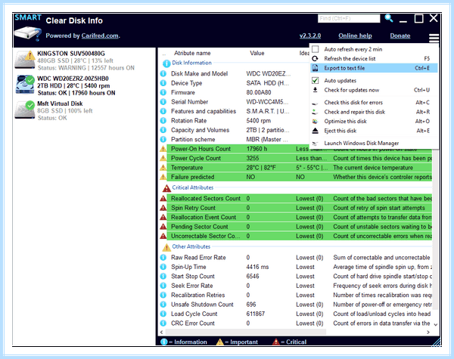Open the Online help link

355,36
